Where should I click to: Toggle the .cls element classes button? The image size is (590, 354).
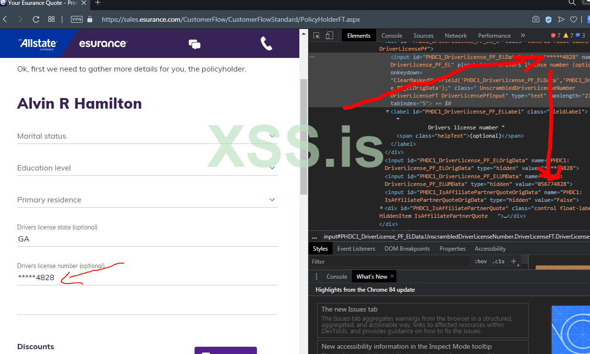(x=499, y=262)
